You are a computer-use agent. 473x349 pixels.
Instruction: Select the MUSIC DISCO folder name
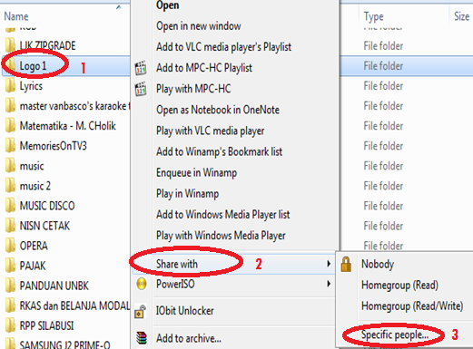click(x=47, y=206)
